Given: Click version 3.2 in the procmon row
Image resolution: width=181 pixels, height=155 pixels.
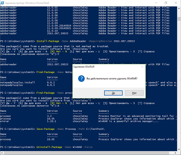Looking at the screenshot, I should click(x=49, y=116).
